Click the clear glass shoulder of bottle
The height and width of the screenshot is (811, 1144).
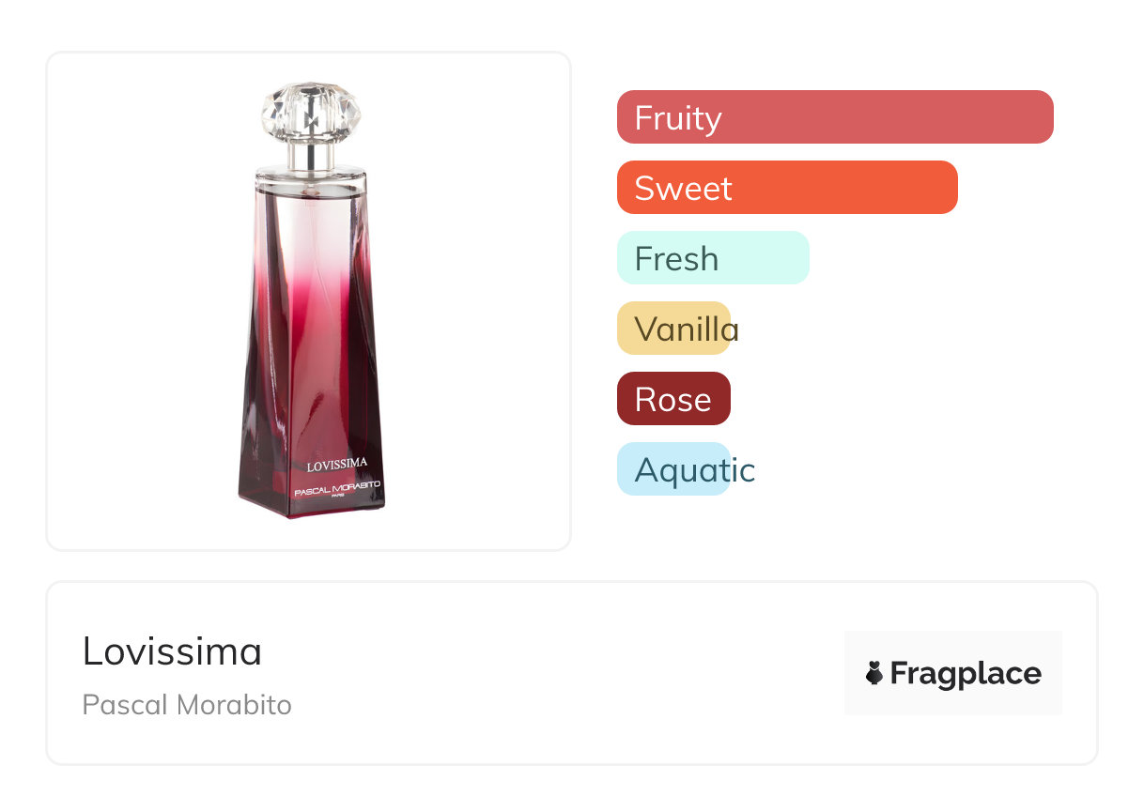[x=310, y=202]
